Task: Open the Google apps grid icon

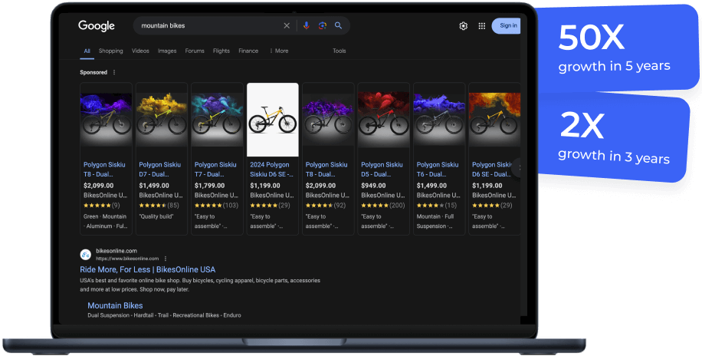Action: pyautogui.click(x=481, y=26)
